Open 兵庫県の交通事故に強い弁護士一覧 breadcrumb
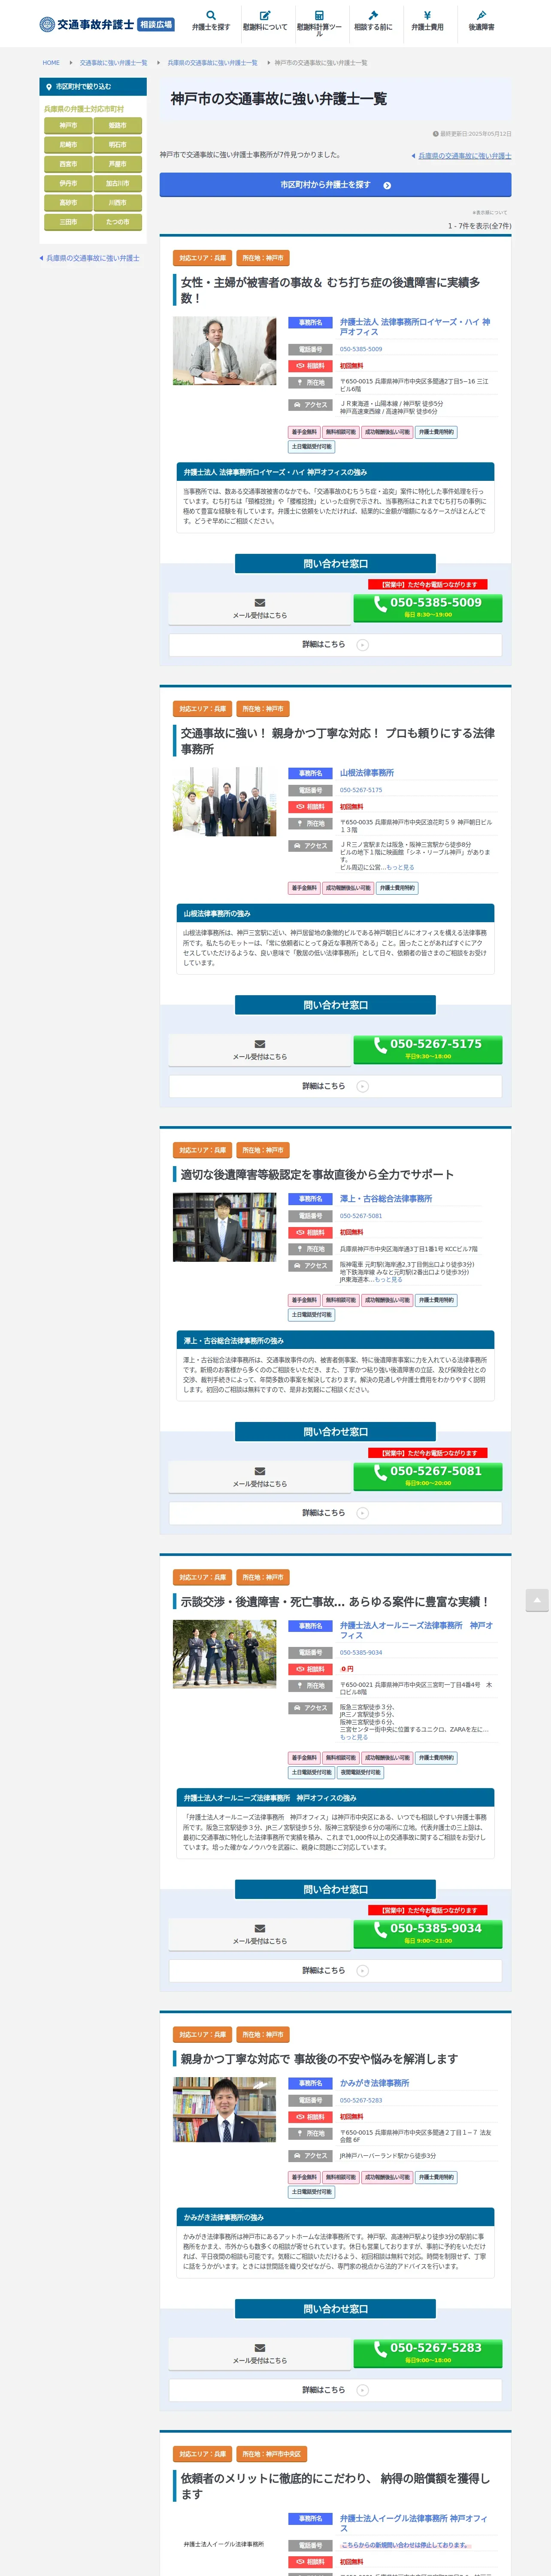The image size is (551, 2576). [212, 63]
